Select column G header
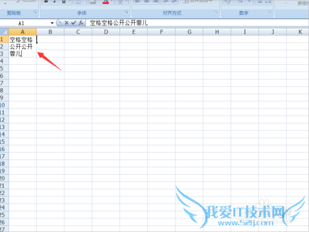This screenshot has height=232, width=309. point(189,32)
